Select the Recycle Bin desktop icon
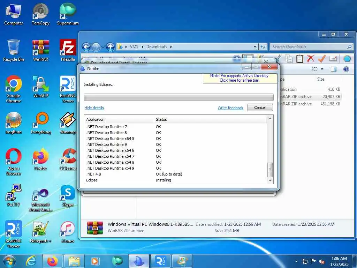This screenshot has height=268, width=357. [14, 50]
